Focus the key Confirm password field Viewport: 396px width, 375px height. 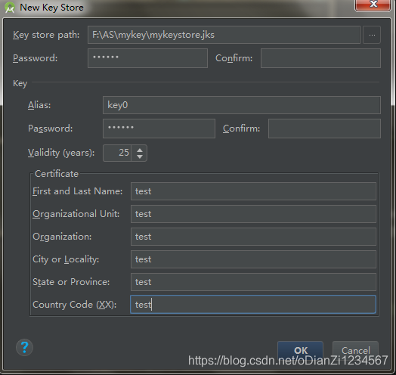click(x=324, y=129)
